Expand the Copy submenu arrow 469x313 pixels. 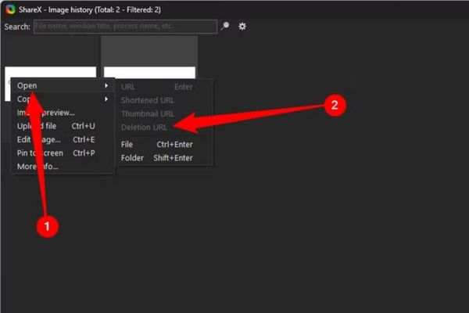[x=106, y=99]
